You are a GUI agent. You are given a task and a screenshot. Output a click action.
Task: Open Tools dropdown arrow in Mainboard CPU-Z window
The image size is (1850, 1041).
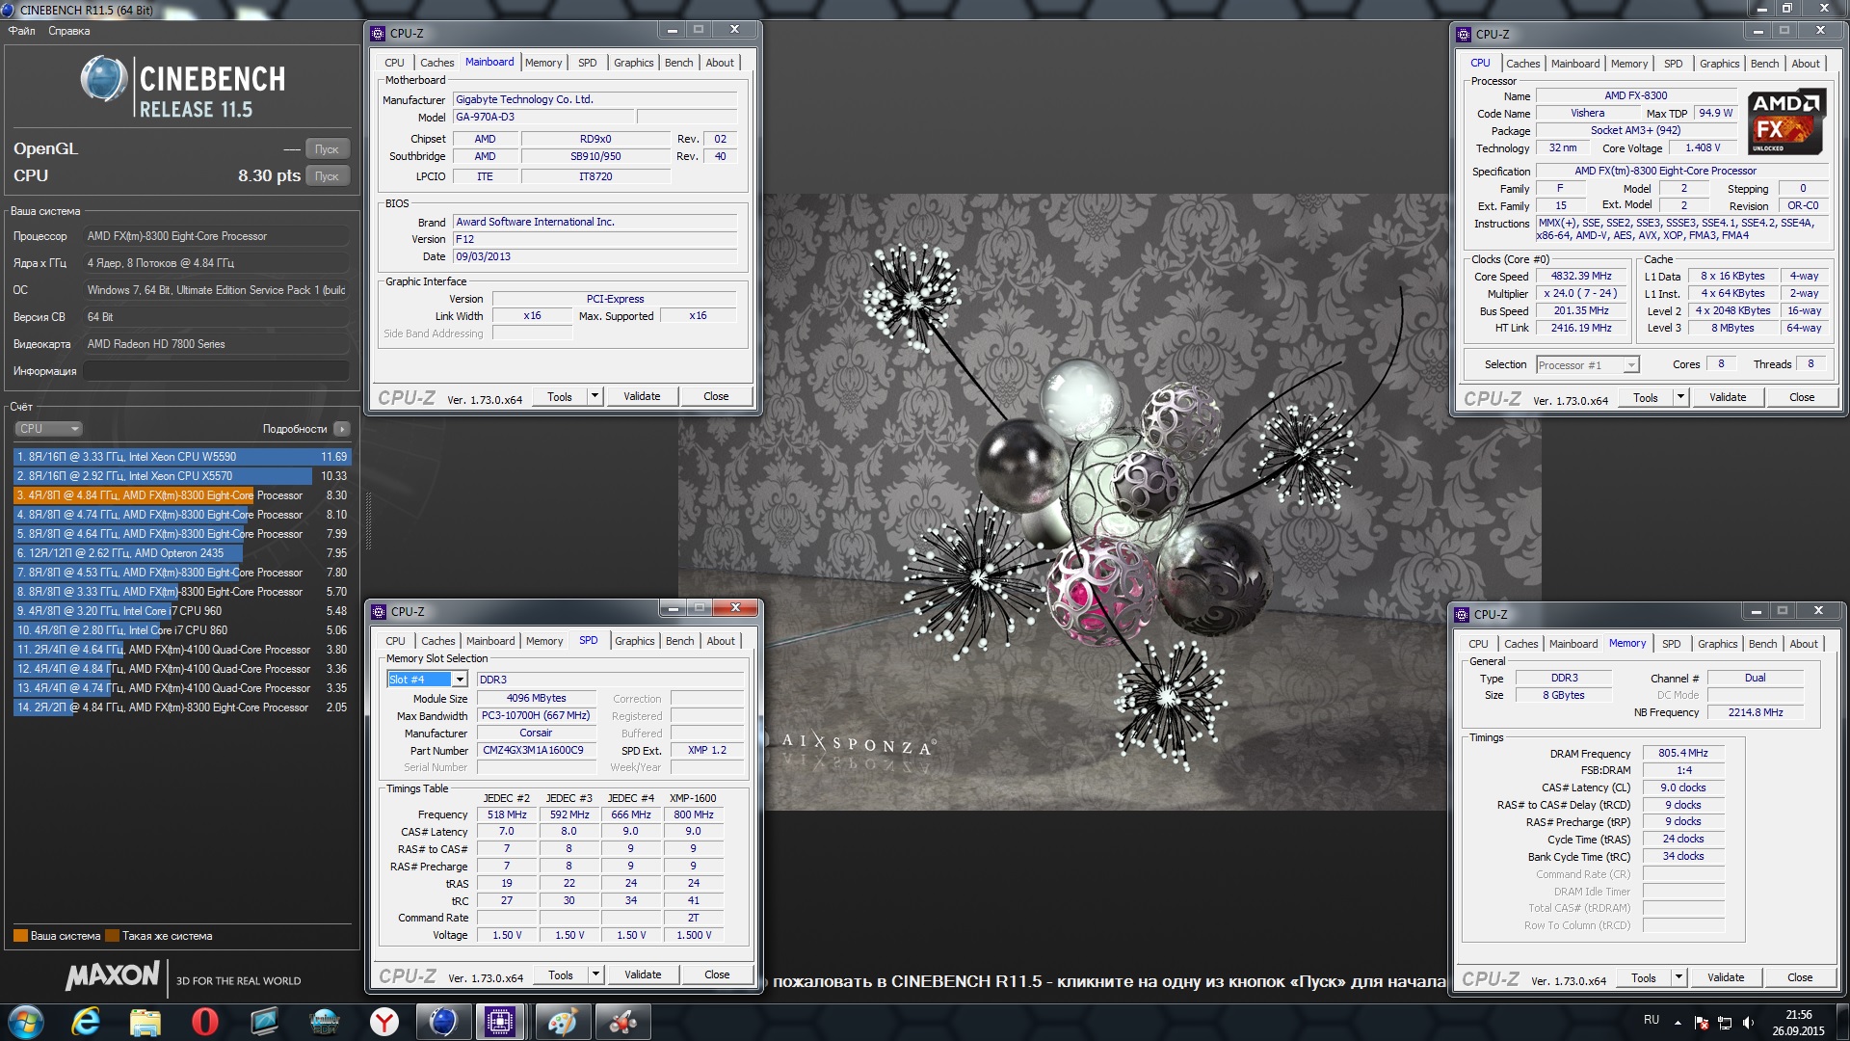pos(595,396)
